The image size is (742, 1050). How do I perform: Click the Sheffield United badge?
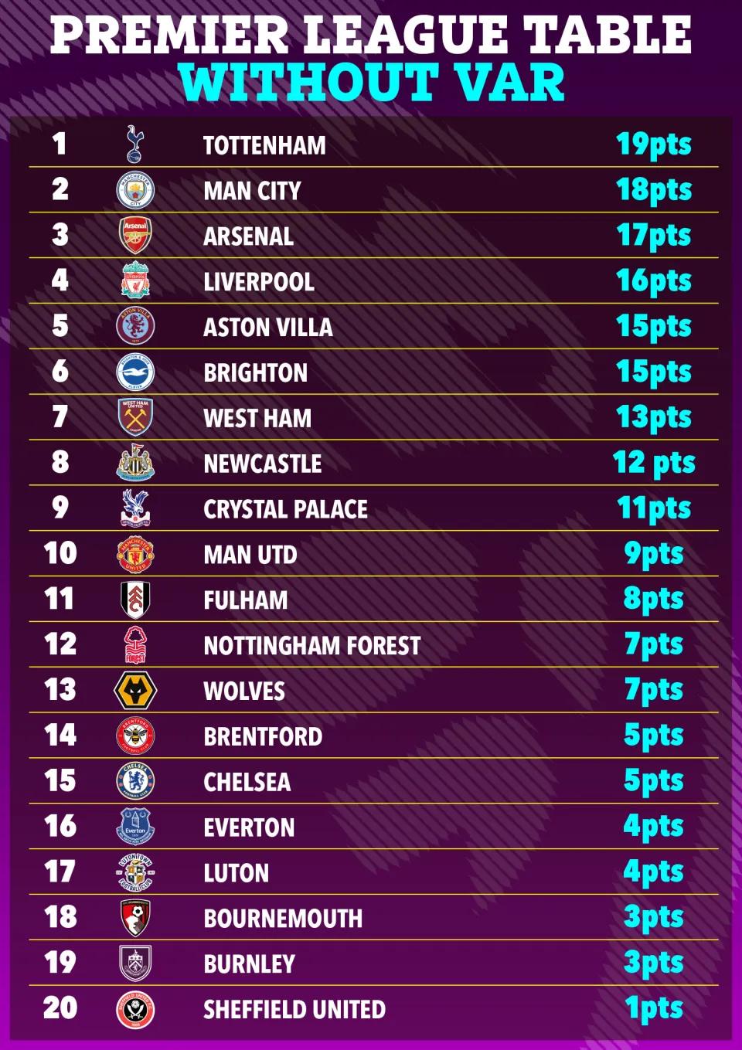tap(135, 1009)
